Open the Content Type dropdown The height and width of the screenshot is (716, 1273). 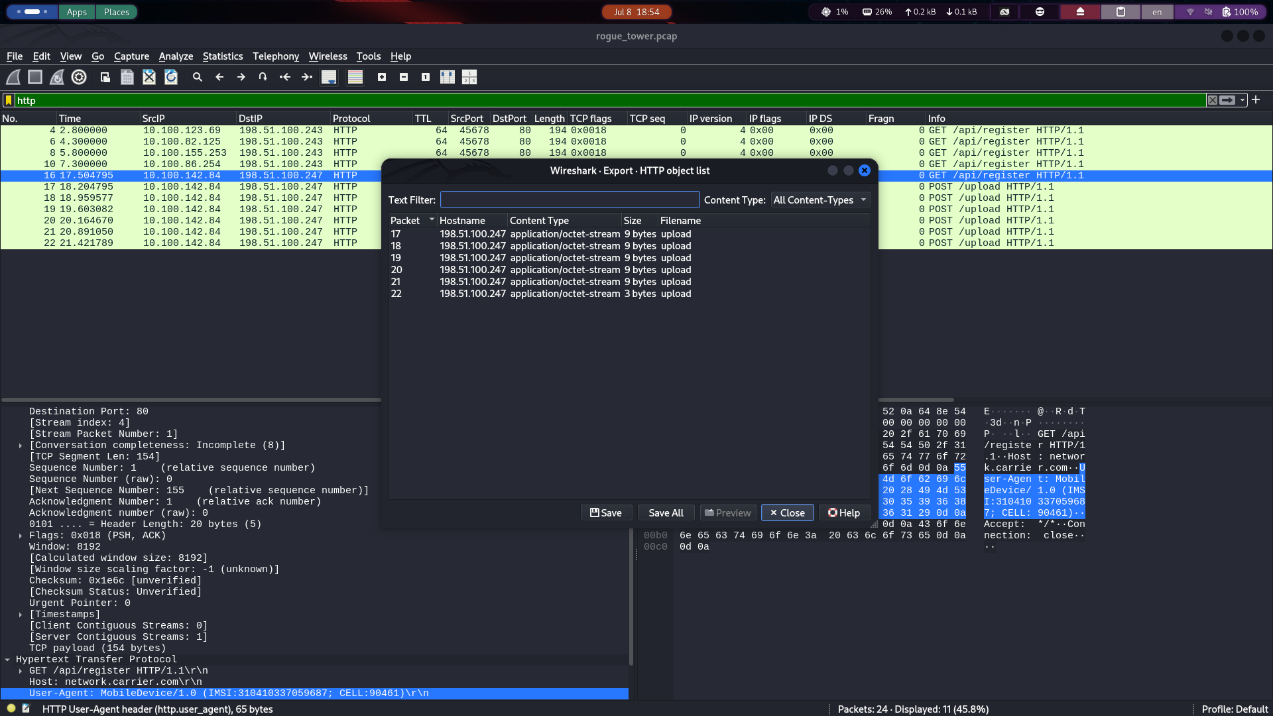(x=820, y=200)
